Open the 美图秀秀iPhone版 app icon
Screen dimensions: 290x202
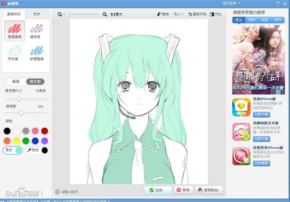[x=241, y=156]
